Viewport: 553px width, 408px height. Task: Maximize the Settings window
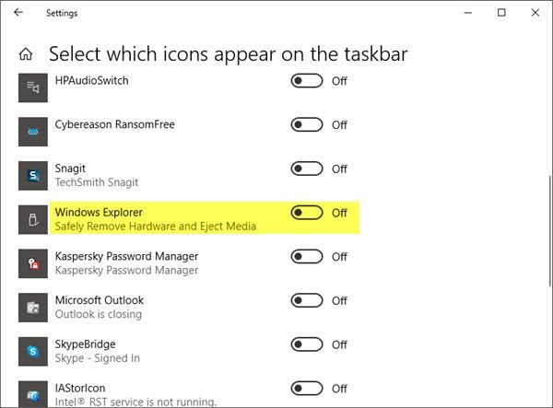tap(501, 13)
